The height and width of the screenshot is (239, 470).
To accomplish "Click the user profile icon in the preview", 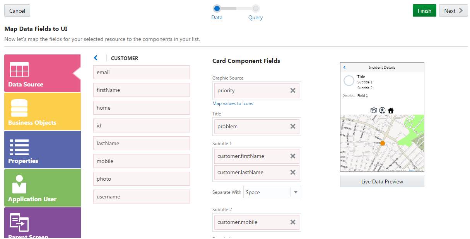I will click(x=382, y=110).
